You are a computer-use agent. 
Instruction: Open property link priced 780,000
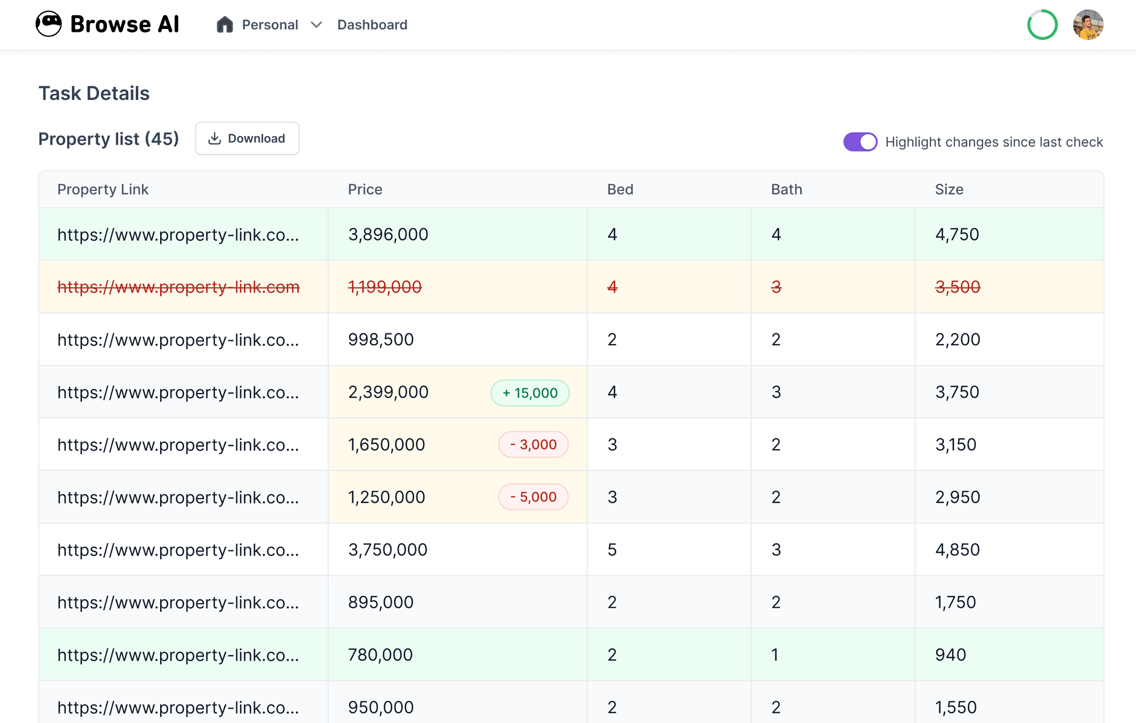[178, 655]
